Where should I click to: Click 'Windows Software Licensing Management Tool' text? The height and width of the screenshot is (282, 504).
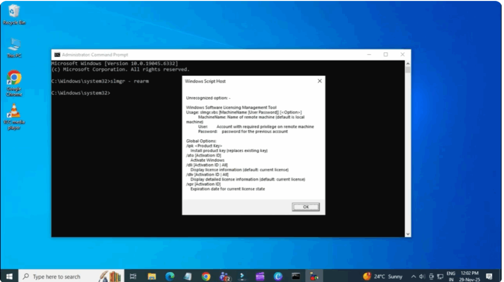coord(231,107)
